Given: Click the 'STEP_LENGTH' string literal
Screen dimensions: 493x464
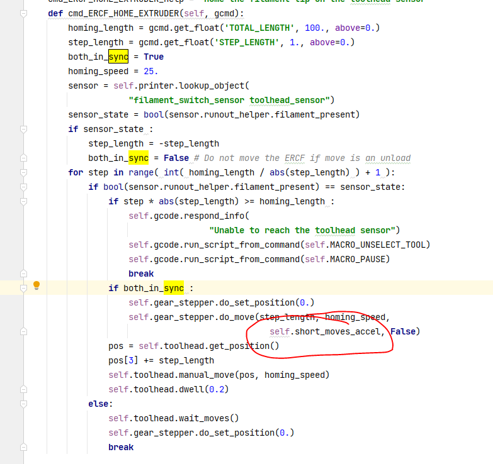Looking at the screenshot, I should 247,42.
